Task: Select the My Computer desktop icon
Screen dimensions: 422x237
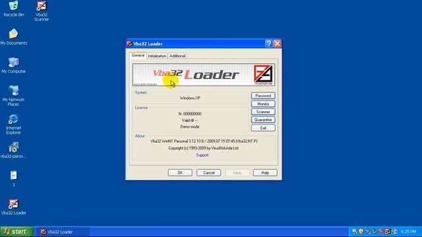Action: pos(13,65)
